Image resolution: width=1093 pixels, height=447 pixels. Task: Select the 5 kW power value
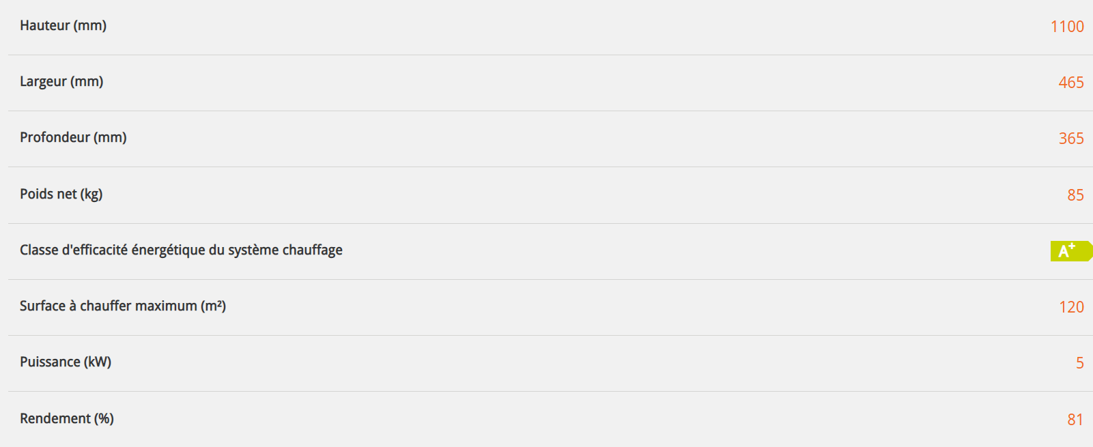[1079, 363]
